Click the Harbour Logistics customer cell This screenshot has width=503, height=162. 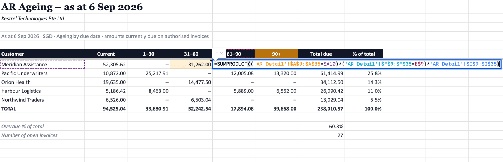tap(42, 91)
